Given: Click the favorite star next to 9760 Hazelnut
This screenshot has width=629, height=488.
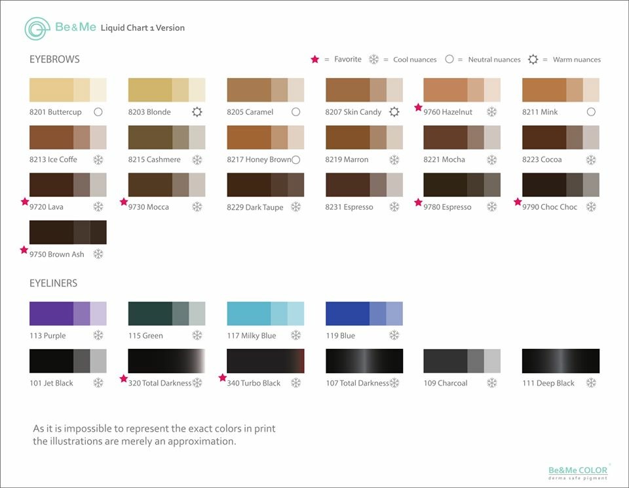Looking at the screenshot, I should 418,107.
